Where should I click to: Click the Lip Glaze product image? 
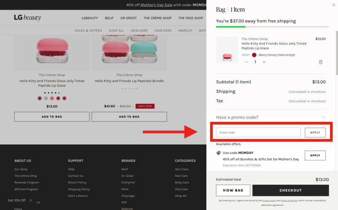pyautogui.click(x=52, y=52)
